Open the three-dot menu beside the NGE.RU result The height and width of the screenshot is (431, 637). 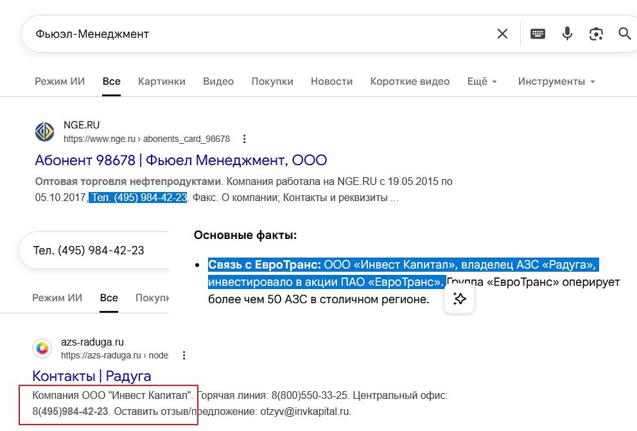pos(244,139)
